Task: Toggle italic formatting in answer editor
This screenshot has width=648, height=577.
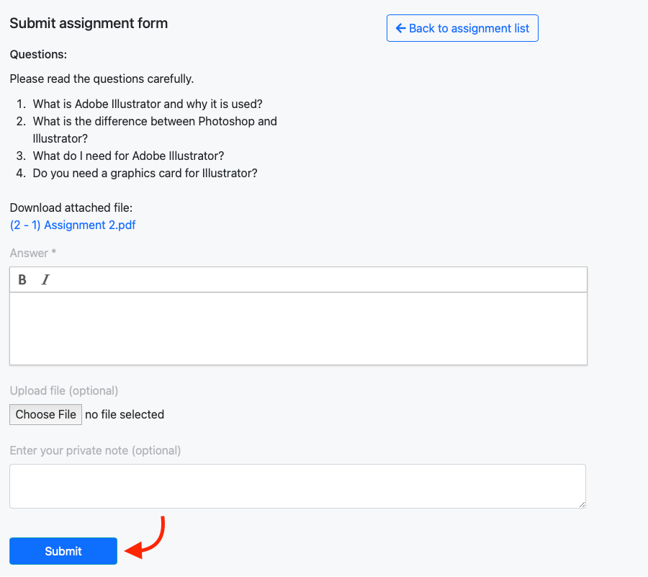Action: coord(45,279)
